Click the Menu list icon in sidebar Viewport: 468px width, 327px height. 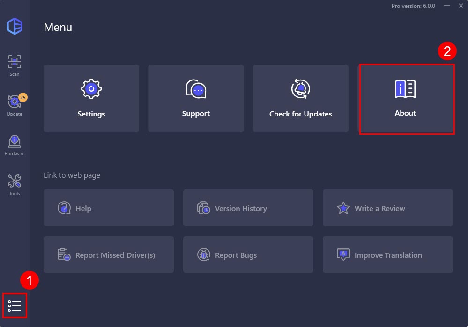pos(15,306)
